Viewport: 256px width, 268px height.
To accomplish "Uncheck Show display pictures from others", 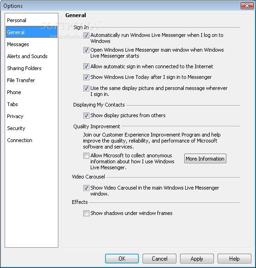I will (86, 115).
